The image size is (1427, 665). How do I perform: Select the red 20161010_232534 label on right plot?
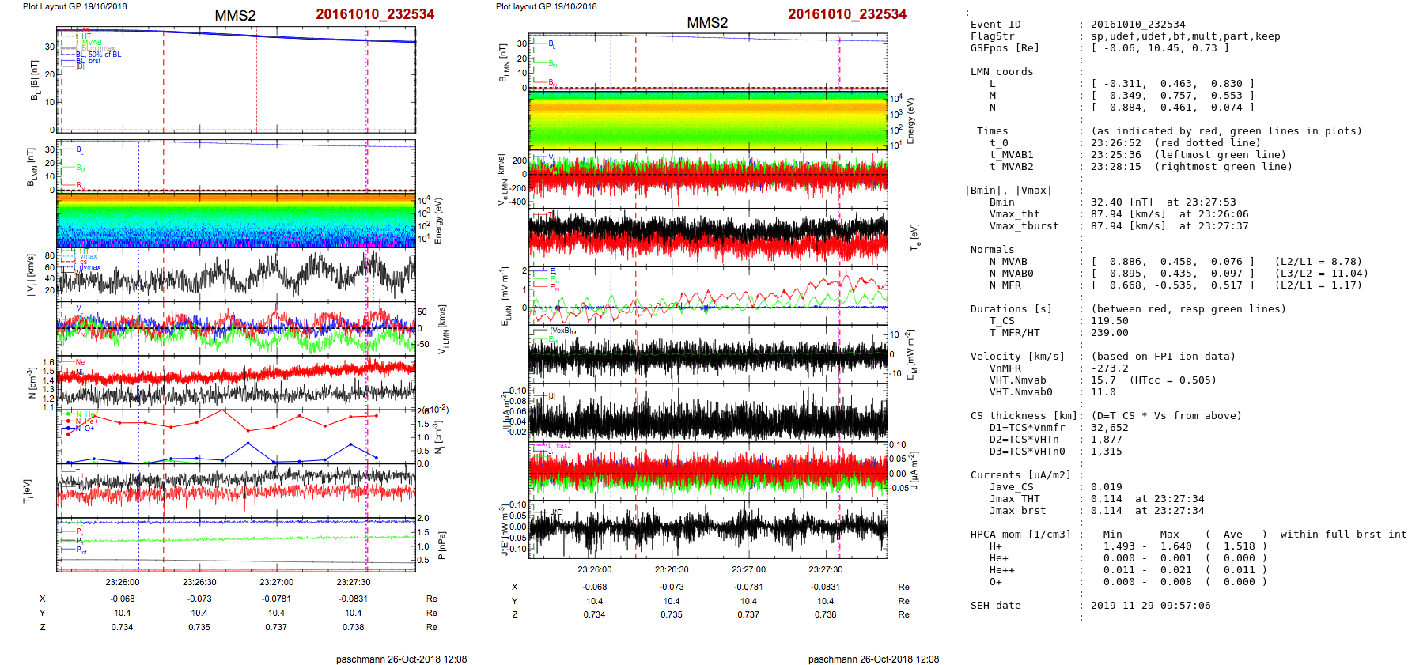(x=847, y=14)
